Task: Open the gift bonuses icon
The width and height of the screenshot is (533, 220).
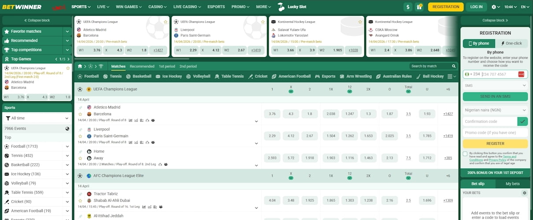Action: click(419, 7)
